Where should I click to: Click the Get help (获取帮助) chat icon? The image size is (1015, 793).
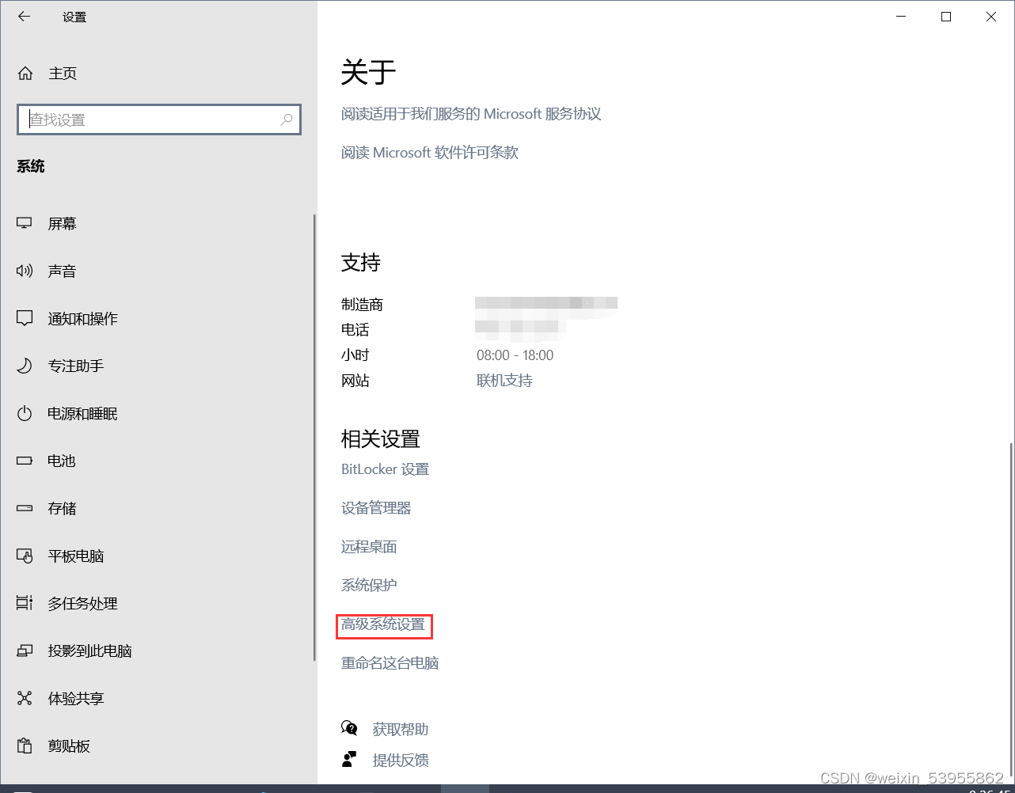(x=349, y=728)
